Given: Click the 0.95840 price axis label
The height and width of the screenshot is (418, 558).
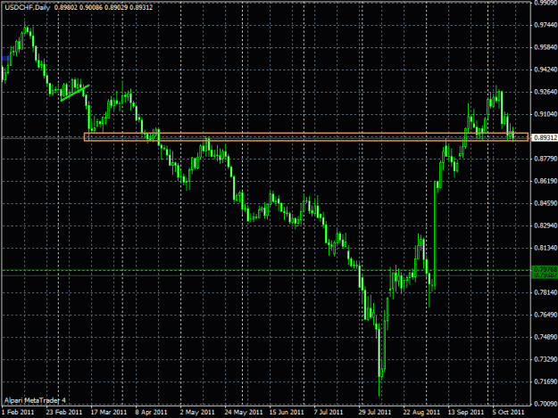Looking at the screenshot, I should pos(546,47).
